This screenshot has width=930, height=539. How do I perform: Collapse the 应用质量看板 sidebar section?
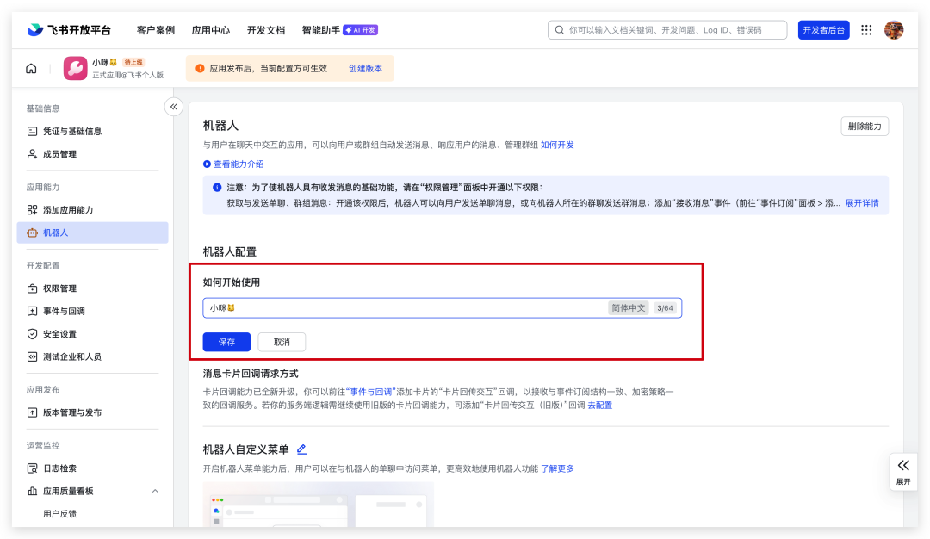(155, 491)
